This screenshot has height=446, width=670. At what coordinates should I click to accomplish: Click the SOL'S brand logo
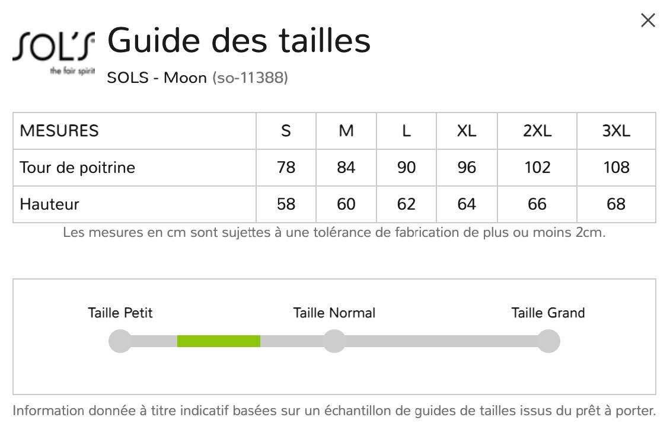[x=53, y=53]
